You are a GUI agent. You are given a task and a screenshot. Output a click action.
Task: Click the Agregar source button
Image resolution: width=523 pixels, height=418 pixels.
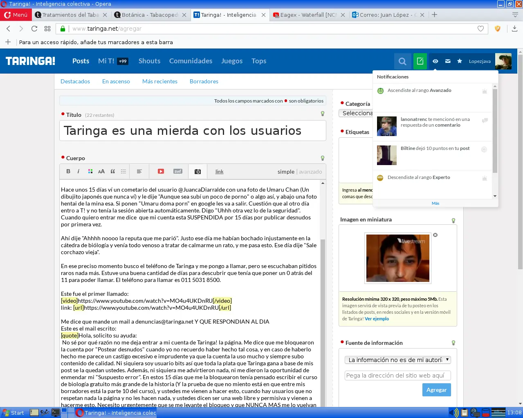436,390
